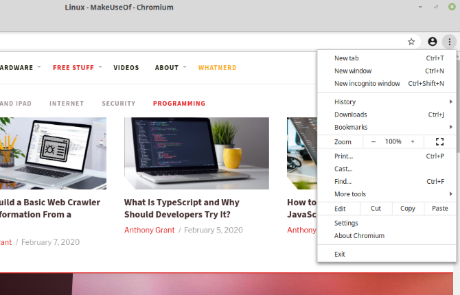Screen dimensions: 460x295
Task: Open the History menu entry
Action: click(387, 102)
